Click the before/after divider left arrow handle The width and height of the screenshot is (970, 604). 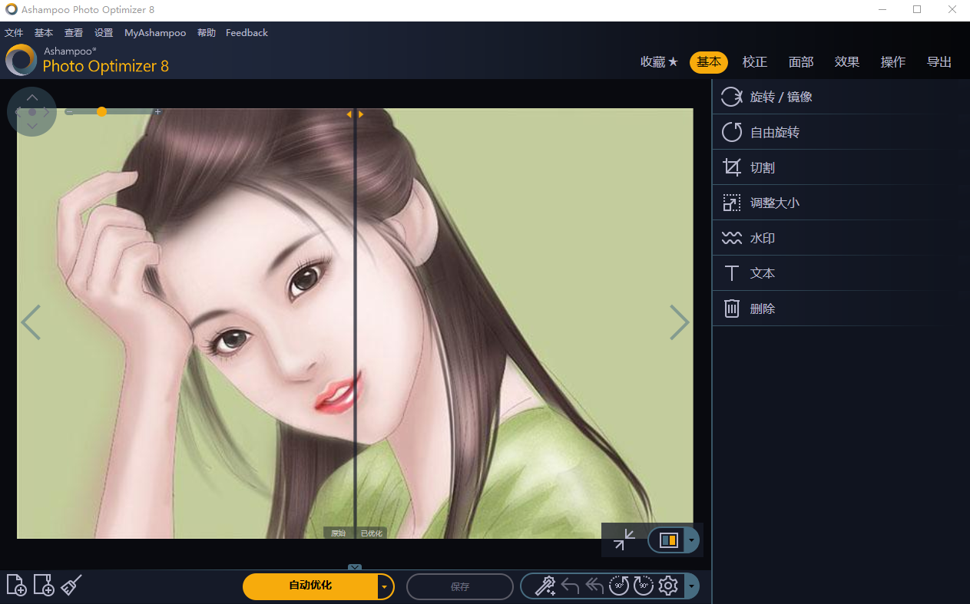point(349,114)
